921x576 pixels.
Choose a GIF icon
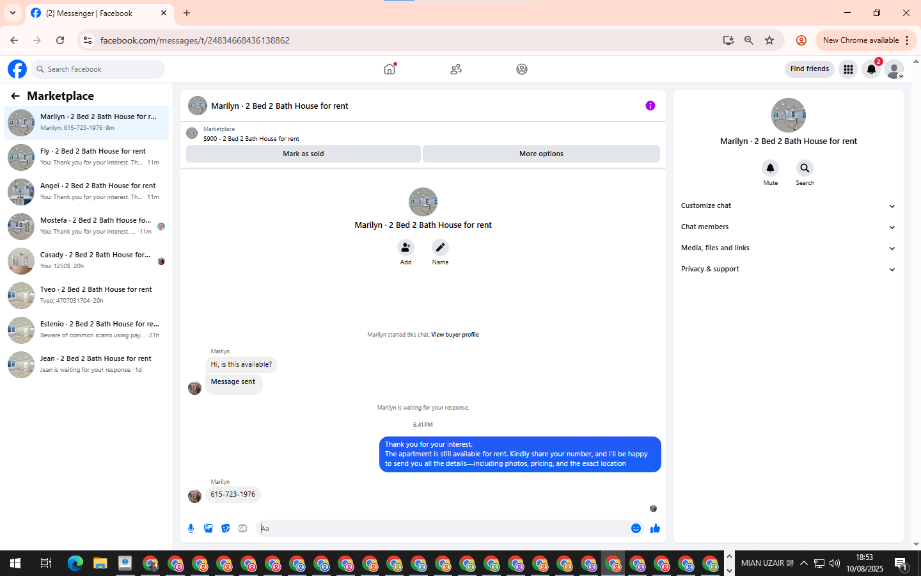242,528
